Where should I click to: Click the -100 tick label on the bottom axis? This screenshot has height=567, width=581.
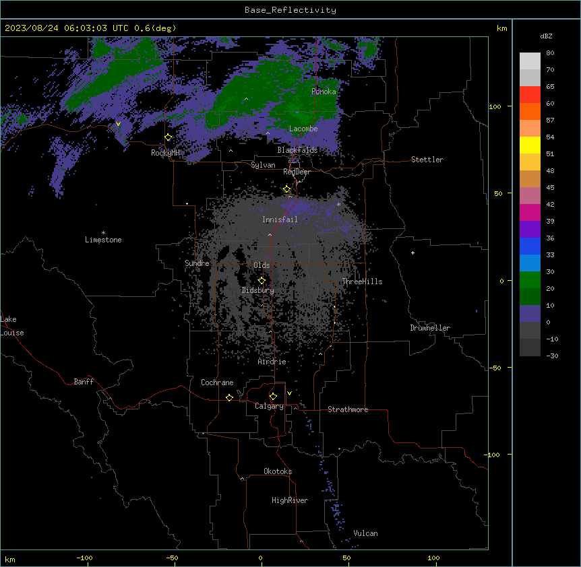84,558
